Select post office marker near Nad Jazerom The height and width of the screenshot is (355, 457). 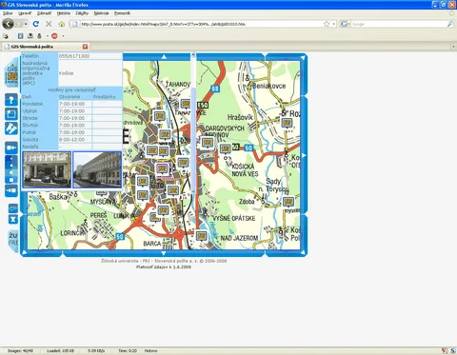pyautogui.click(x=201, y=236)
